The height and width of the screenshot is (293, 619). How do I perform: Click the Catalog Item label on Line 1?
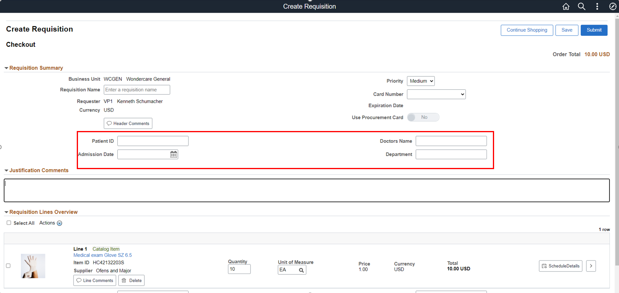(106, 249)
